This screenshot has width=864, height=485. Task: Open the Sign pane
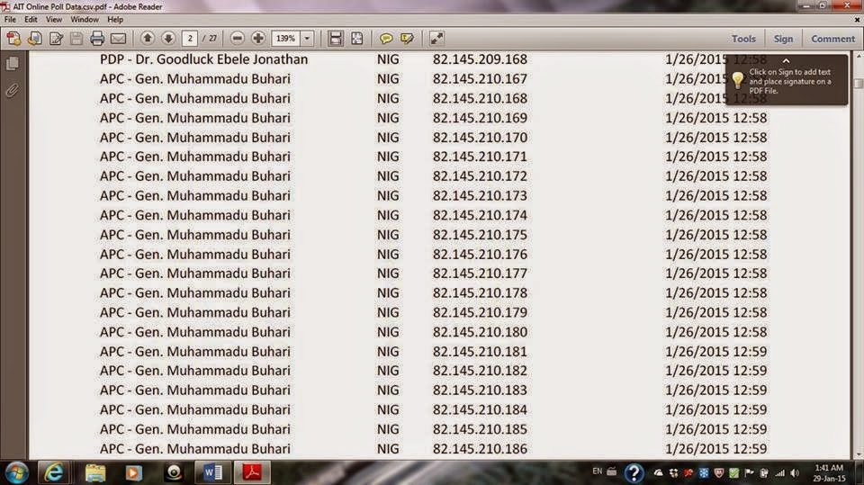point(783,39)
